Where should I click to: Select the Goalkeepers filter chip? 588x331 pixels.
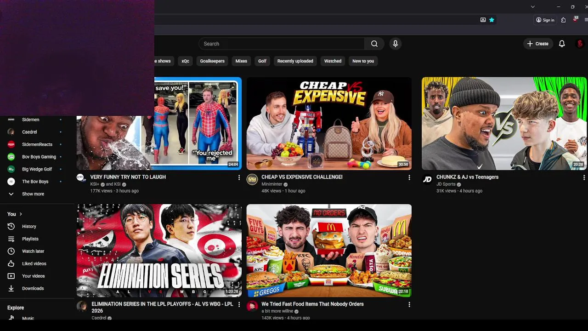click(212, 61)
